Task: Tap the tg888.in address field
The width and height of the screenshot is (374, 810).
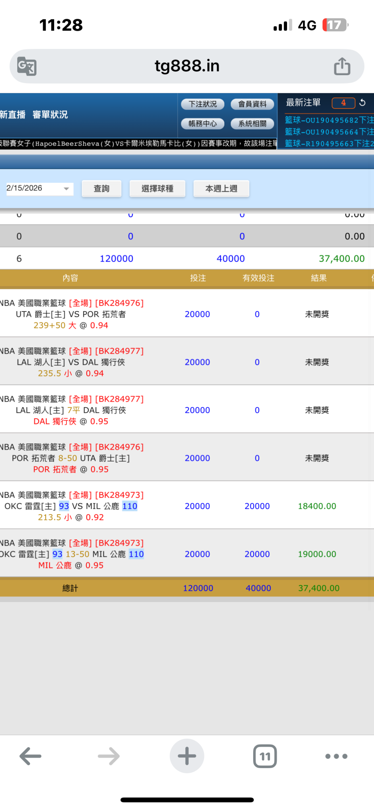Action: [187, 66]
